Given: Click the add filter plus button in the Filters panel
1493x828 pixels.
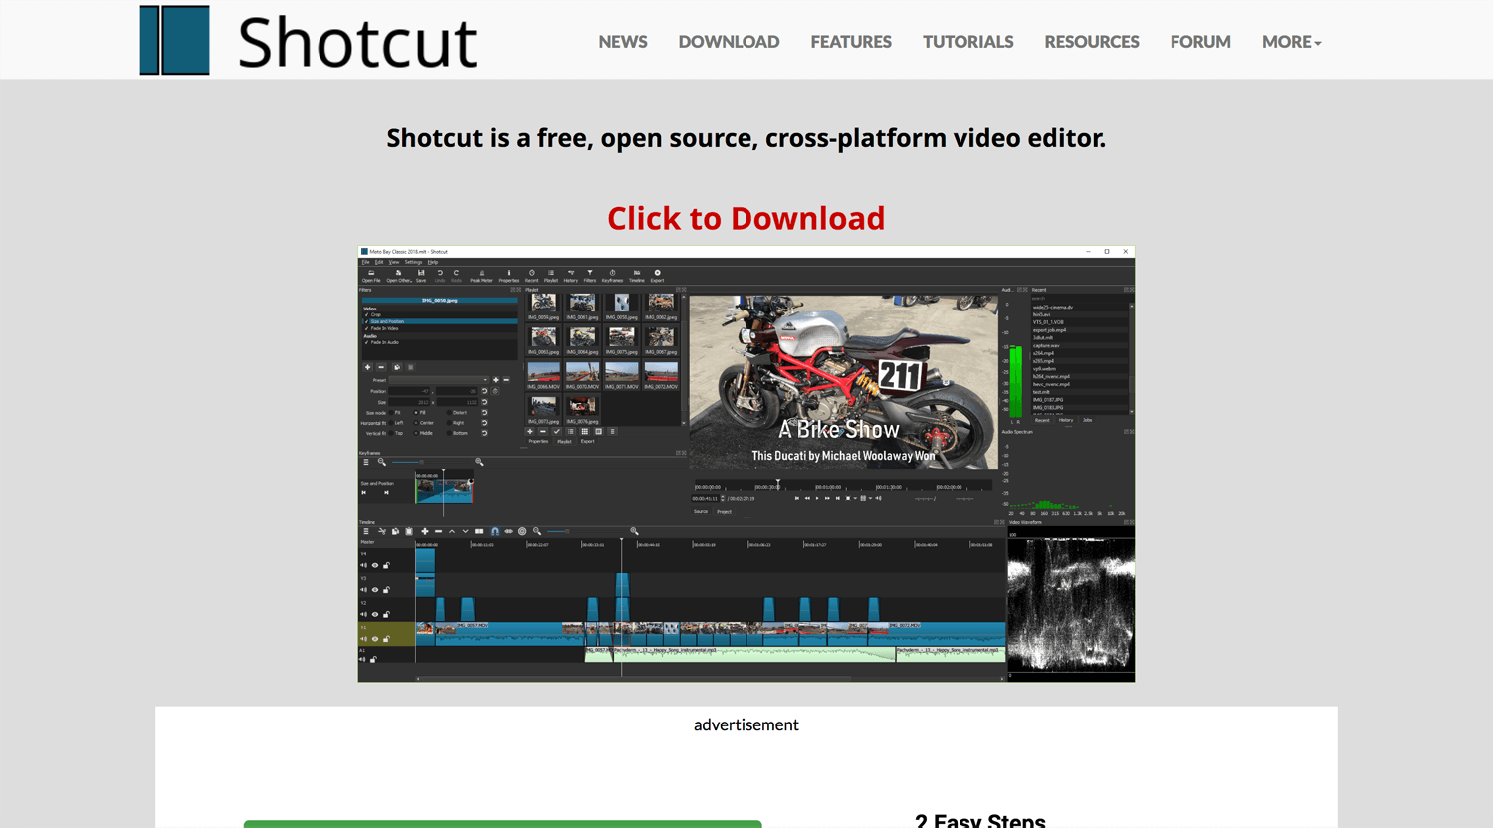Looking at the screenshot, I should (x=368, y=367).
